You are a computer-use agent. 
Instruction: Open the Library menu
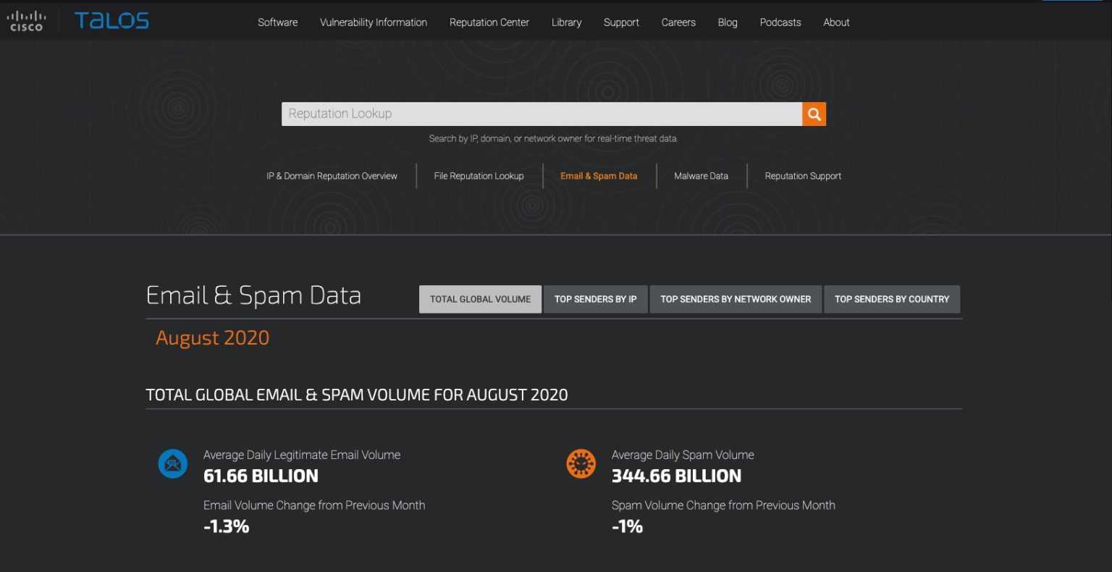tap(566, 22)
